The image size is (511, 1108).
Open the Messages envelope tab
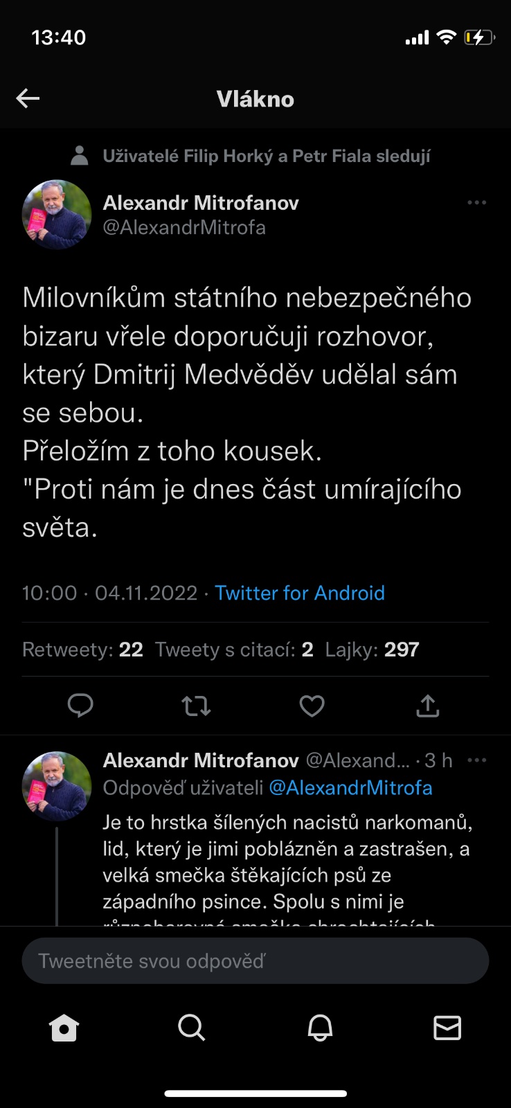(447, 1028)
